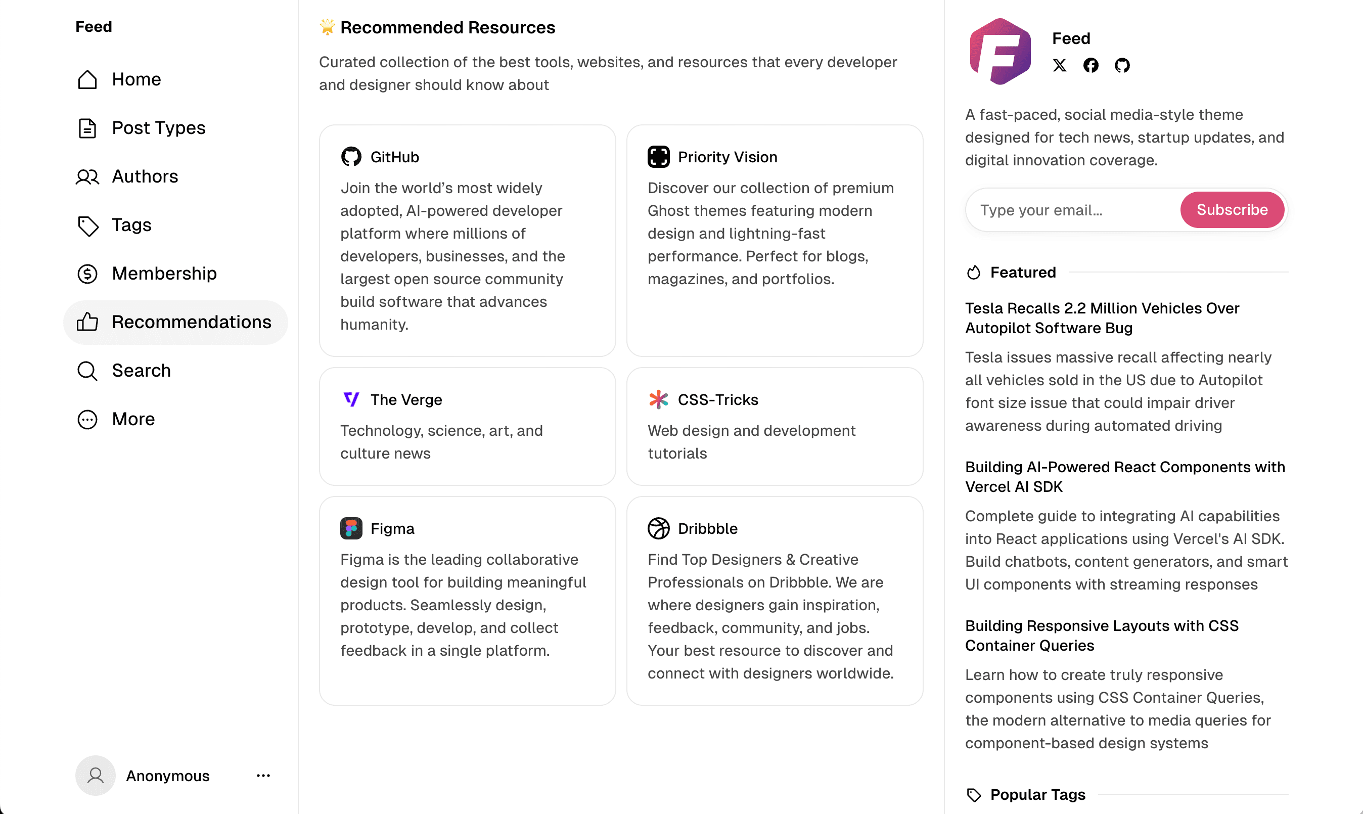Viewport: 1363px width, 814px height.
Task: Open Feed's Facebook page
Action: pos(1091,65)
